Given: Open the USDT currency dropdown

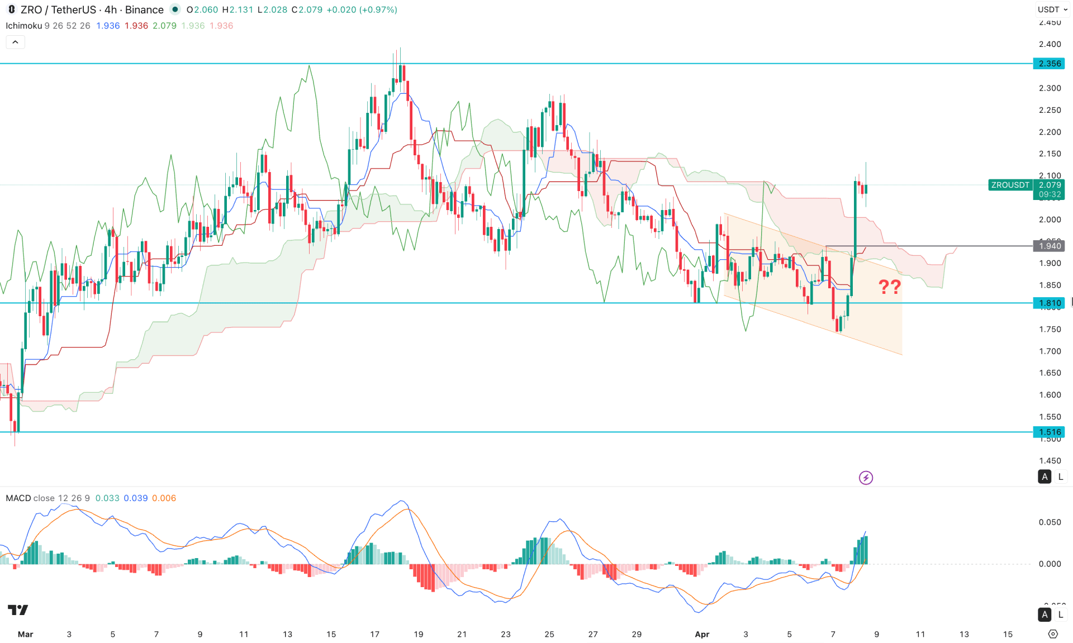Looking at the screenshot, I should click(1051, 9).
